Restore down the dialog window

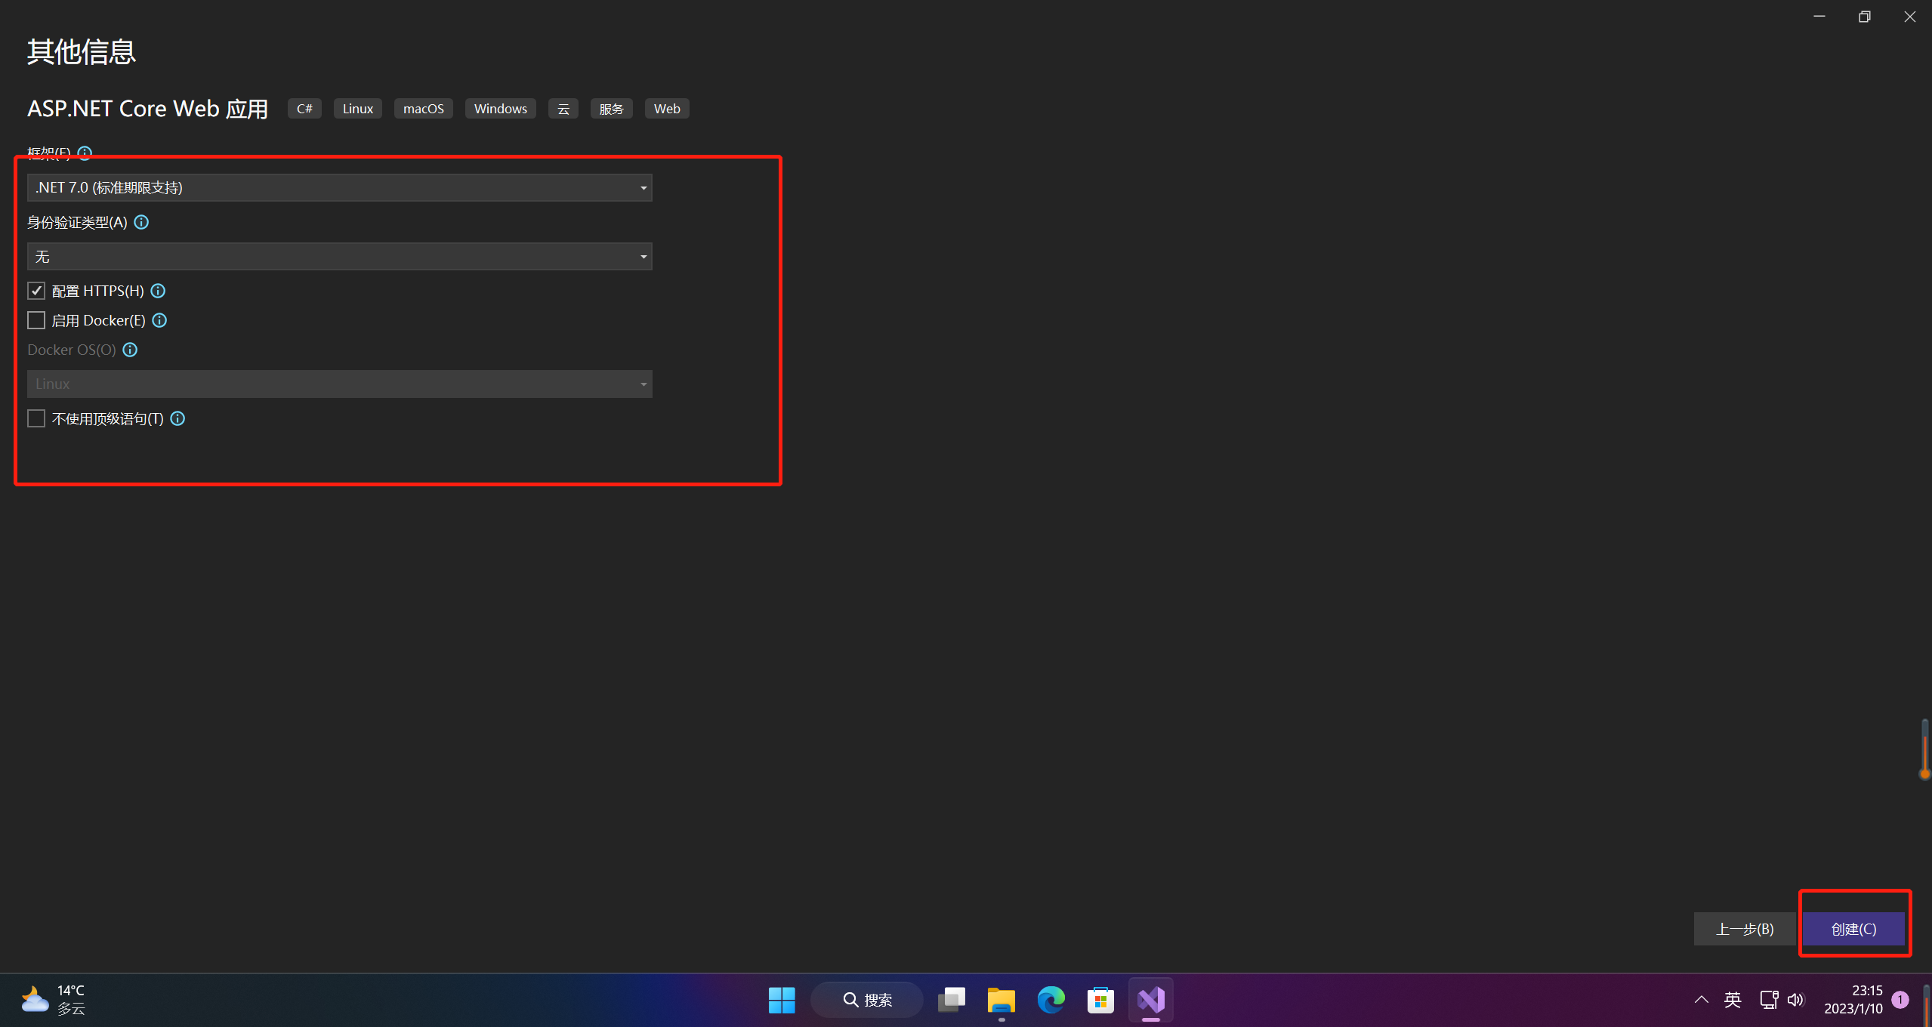click(1865, 17)
